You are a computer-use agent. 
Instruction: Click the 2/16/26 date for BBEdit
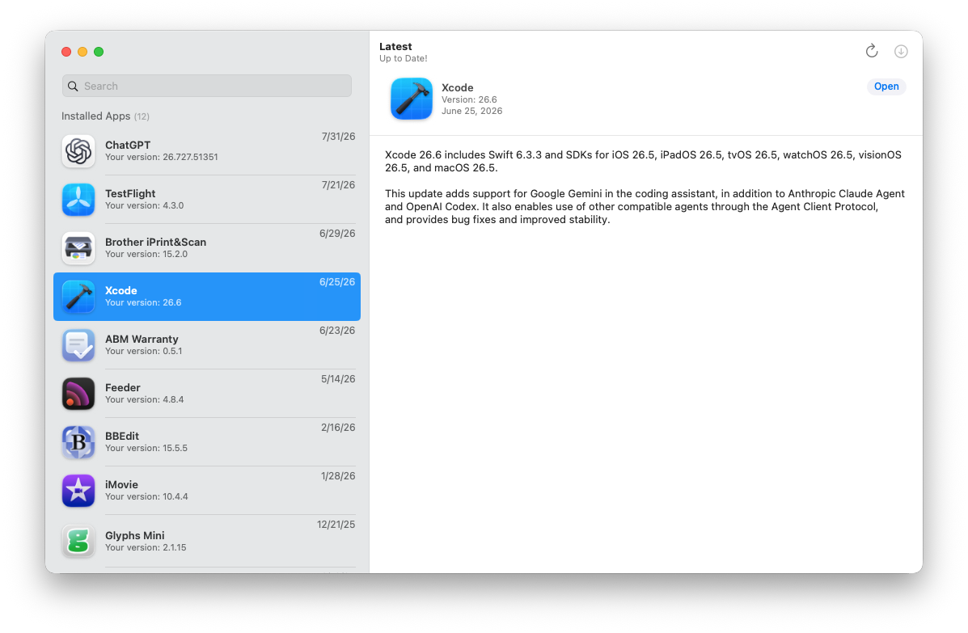tap(338, 428)
